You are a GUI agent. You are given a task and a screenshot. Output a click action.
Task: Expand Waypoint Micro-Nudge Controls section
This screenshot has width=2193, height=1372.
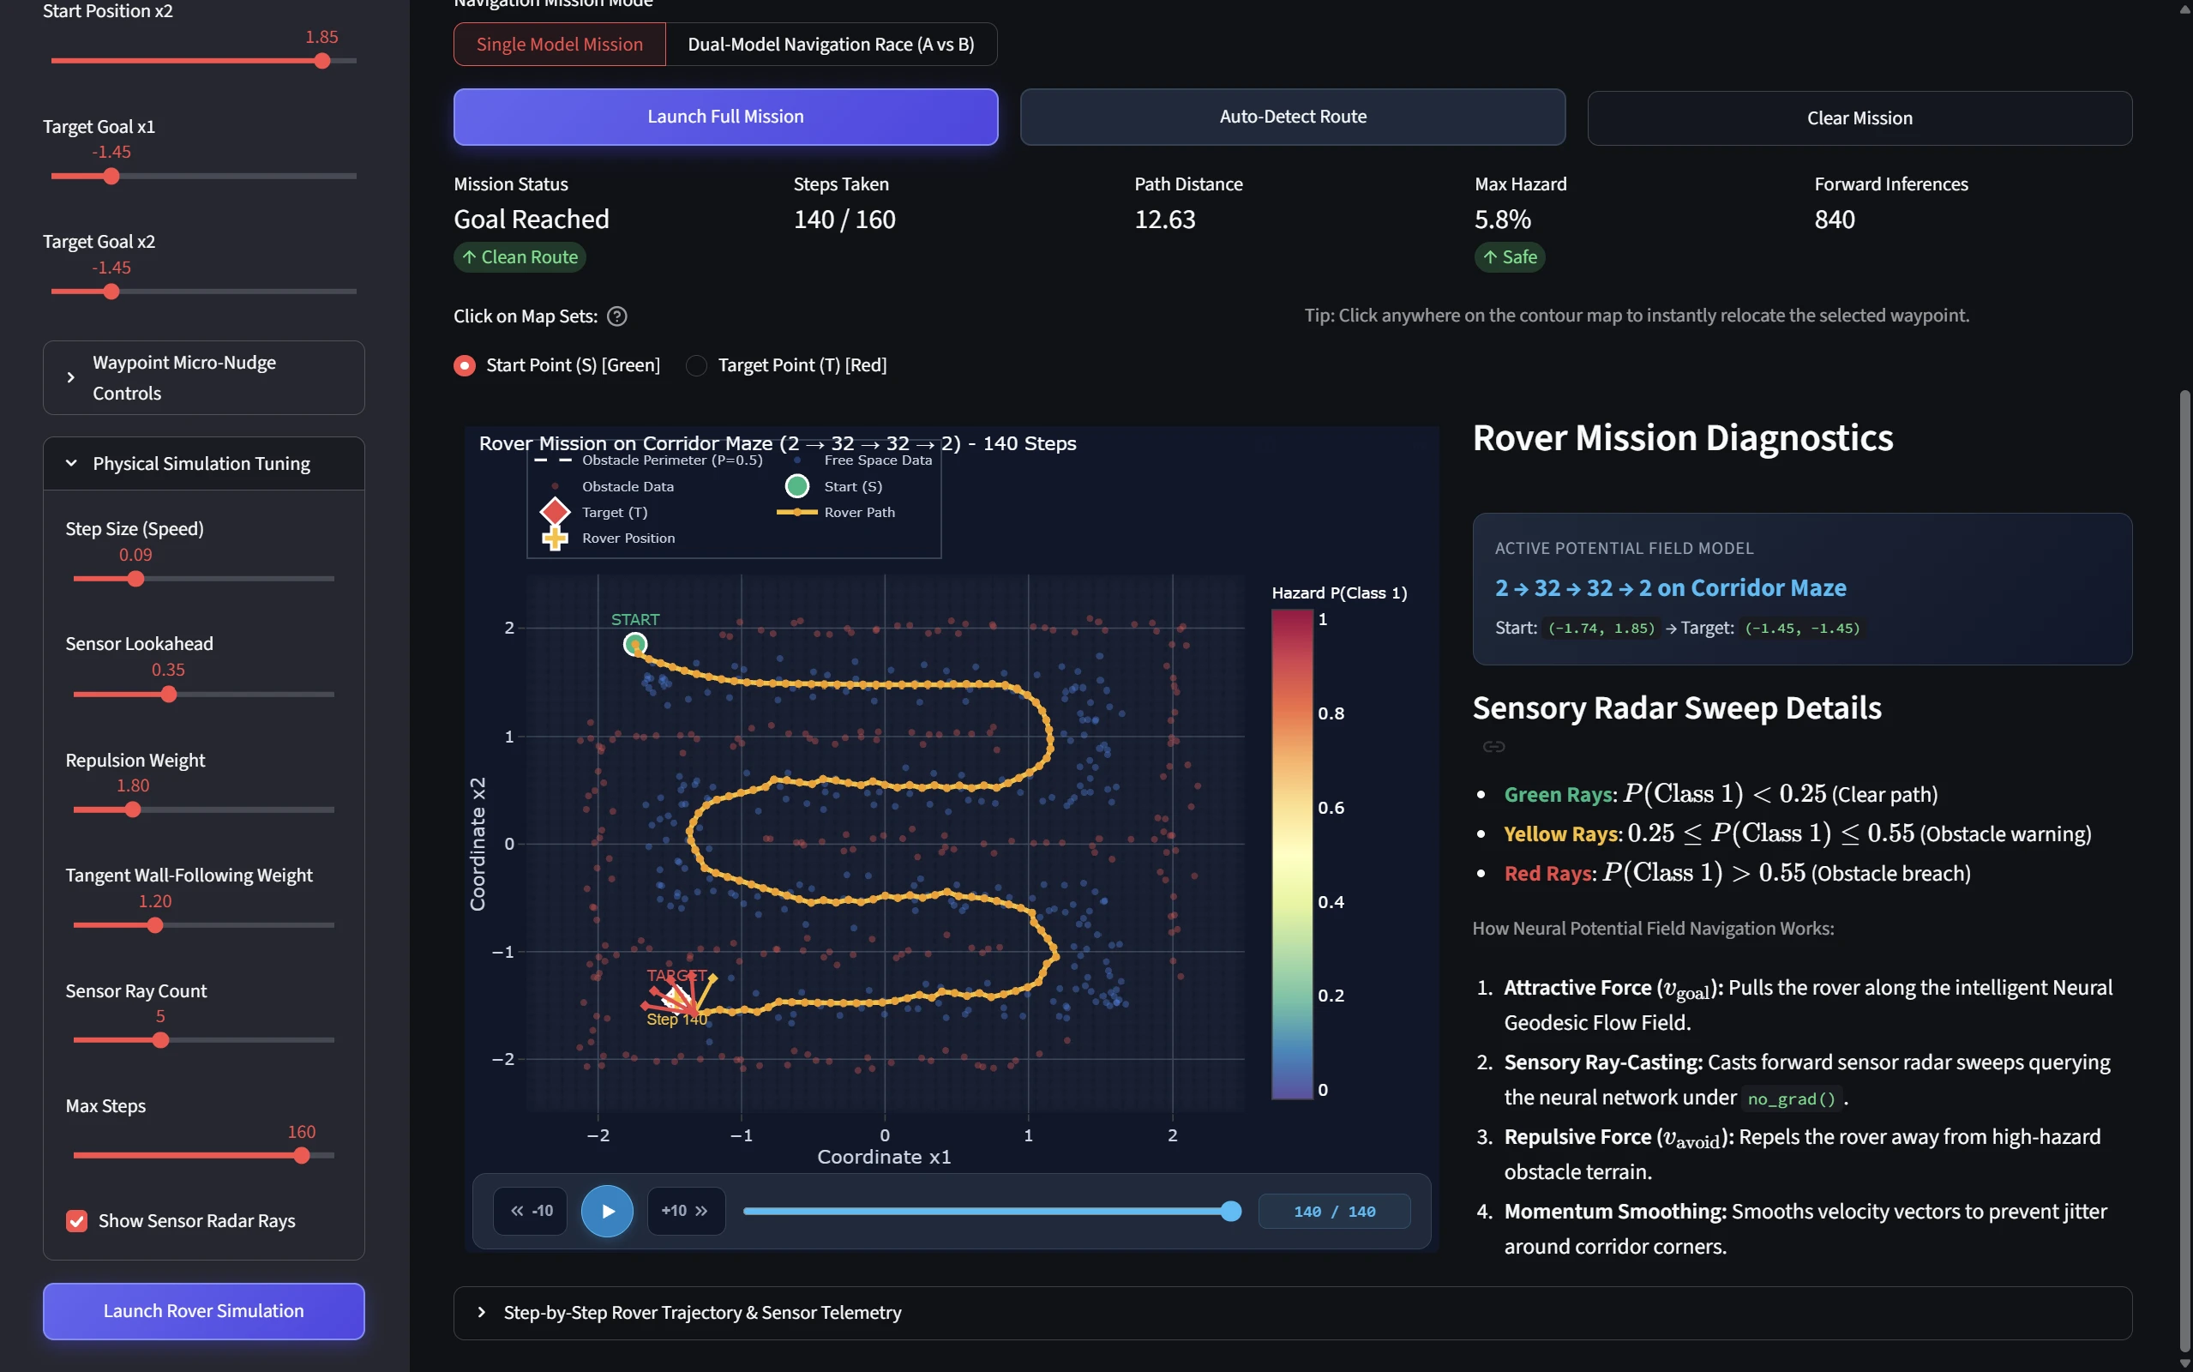tap(204, 377)
